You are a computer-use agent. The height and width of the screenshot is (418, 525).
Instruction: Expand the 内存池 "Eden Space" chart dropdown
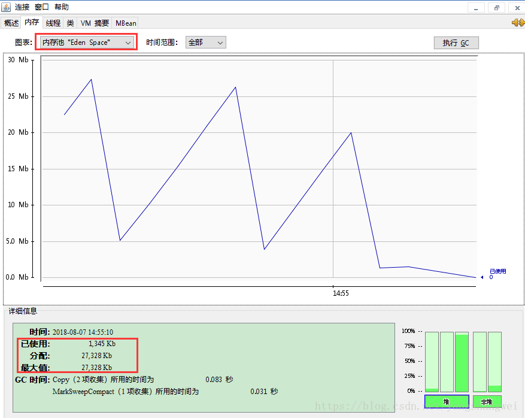click(86, 43)
